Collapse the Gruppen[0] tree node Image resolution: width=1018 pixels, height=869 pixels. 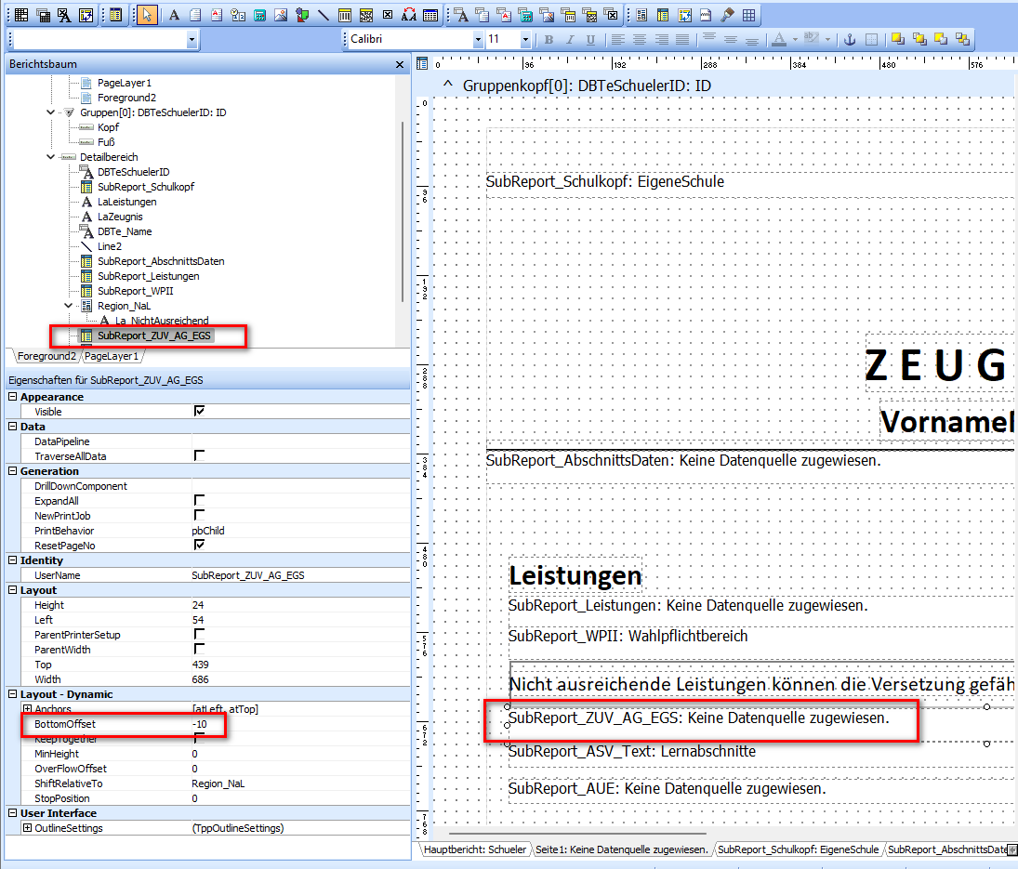[x=50, y=112]
